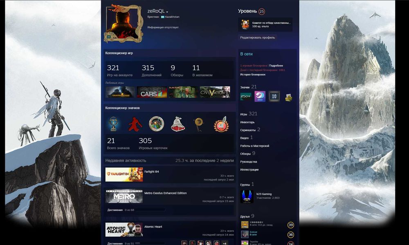
Task: Open the first Atomic Heart achievement icon
Action: [184, 243]
